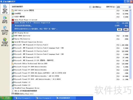Click the 47.55MB size of ESET NOD32
Screen dimensions: 133x100
(x=125, y=36)
